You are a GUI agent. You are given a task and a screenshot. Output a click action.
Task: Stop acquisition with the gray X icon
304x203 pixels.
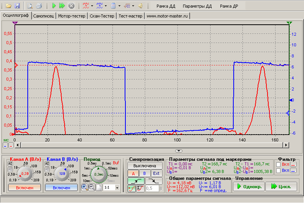point(71,6)
